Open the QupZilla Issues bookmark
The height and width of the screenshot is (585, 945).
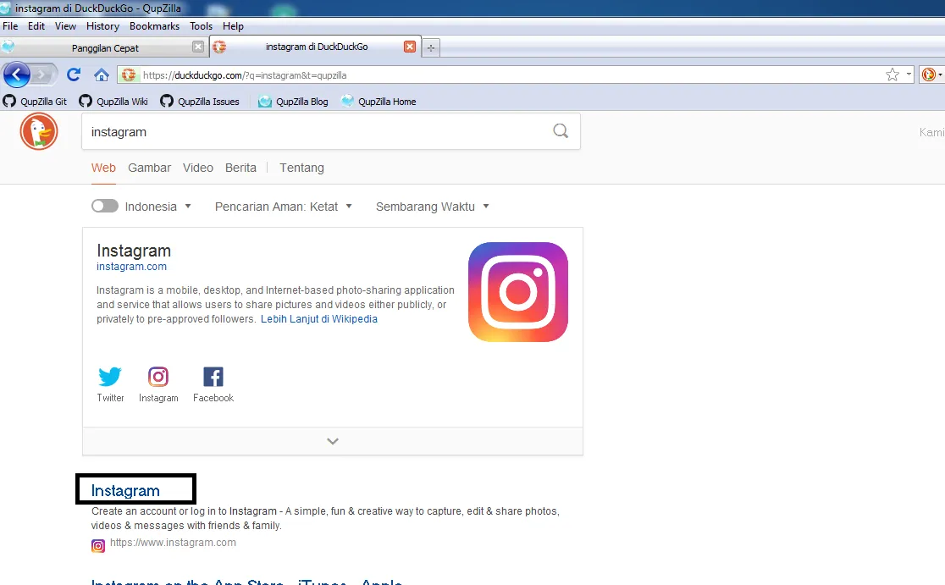(200, 102)
